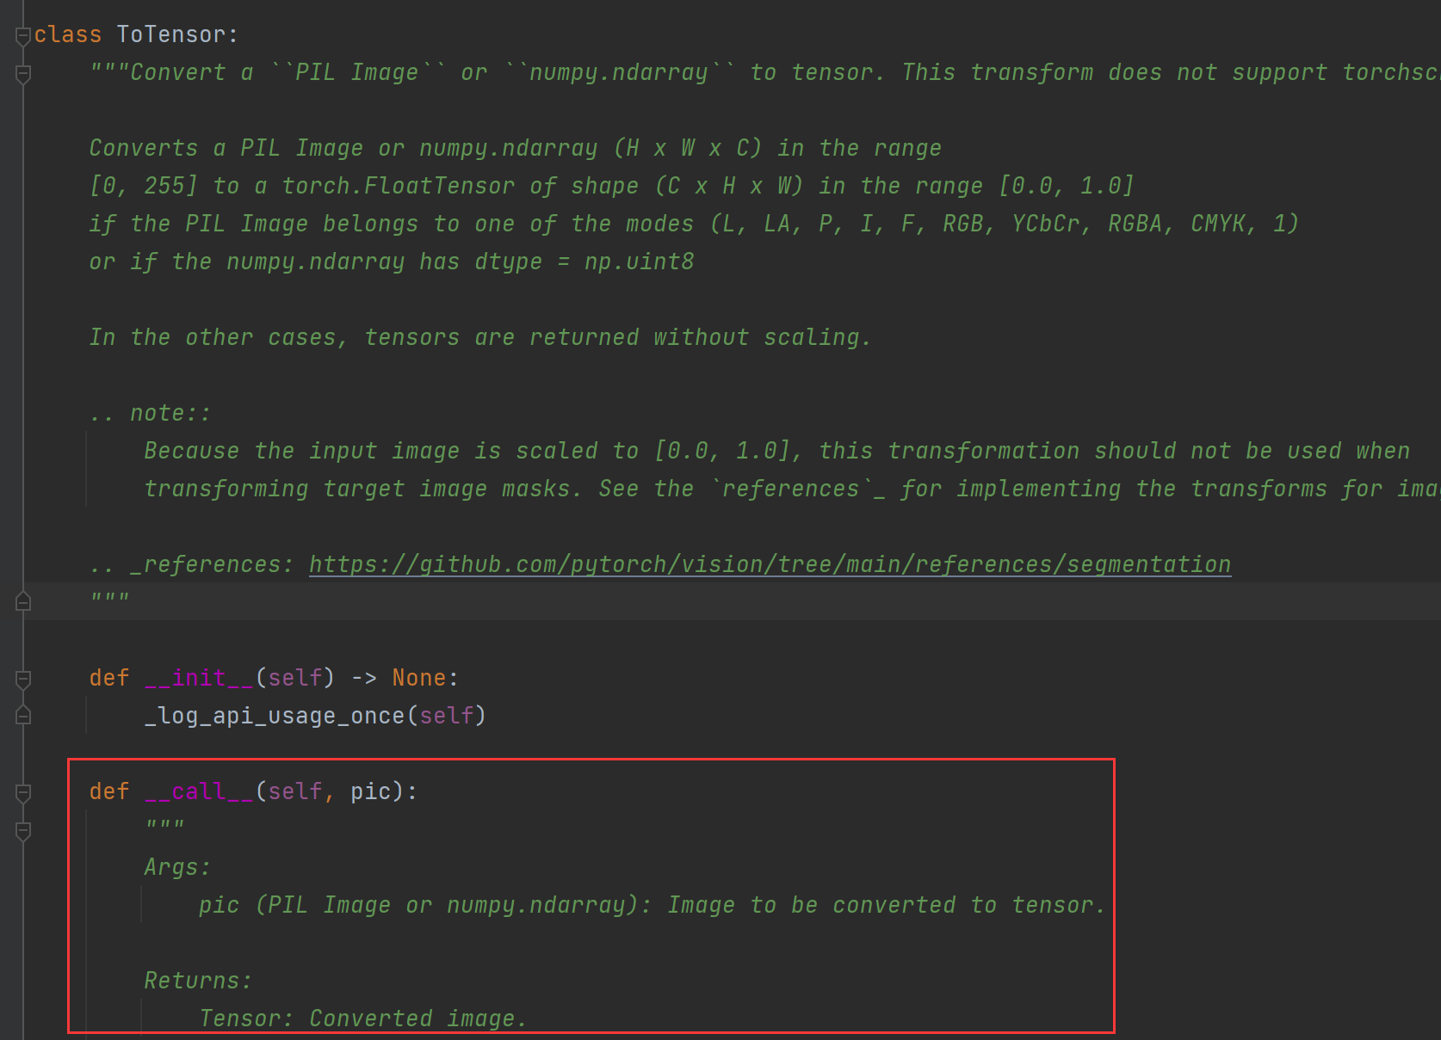1441x1040 pixels.
Task: Click the 'Returns:' heading in __call__ docstring
Action: click(197, 981)
